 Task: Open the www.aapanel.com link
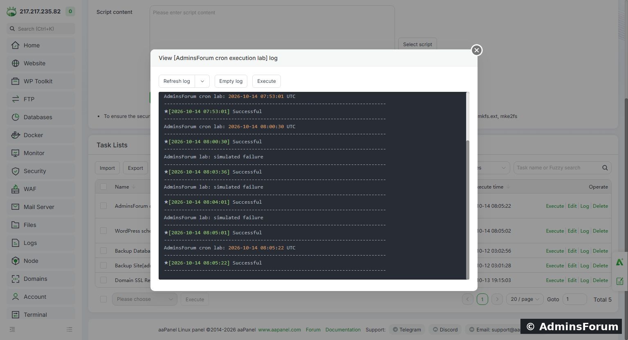[x=279, y=330]
